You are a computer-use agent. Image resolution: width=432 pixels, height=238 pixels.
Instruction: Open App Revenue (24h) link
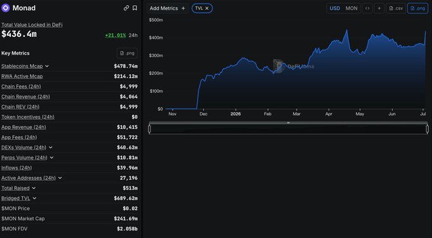(24, 127)
